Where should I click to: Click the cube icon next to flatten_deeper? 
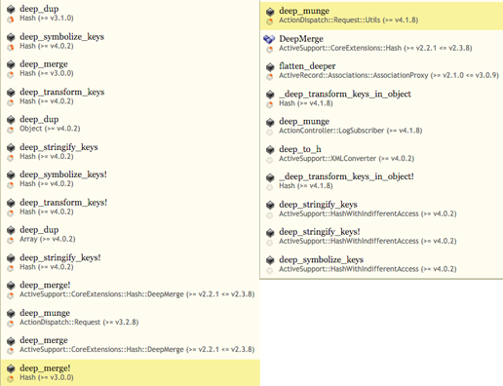pyautogui.click(x=270, y=66)
